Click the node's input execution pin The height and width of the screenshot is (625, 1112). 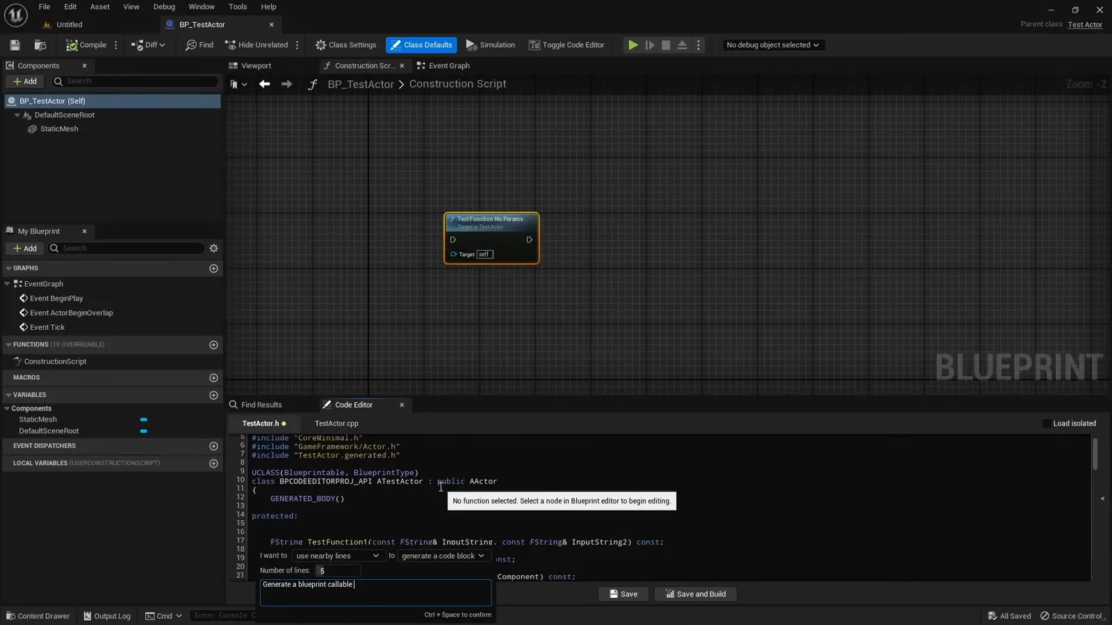tap(453, 240)
